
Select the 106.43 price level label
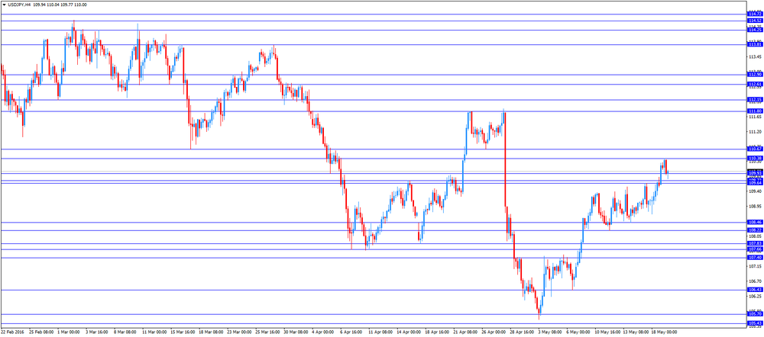(755, 290)
